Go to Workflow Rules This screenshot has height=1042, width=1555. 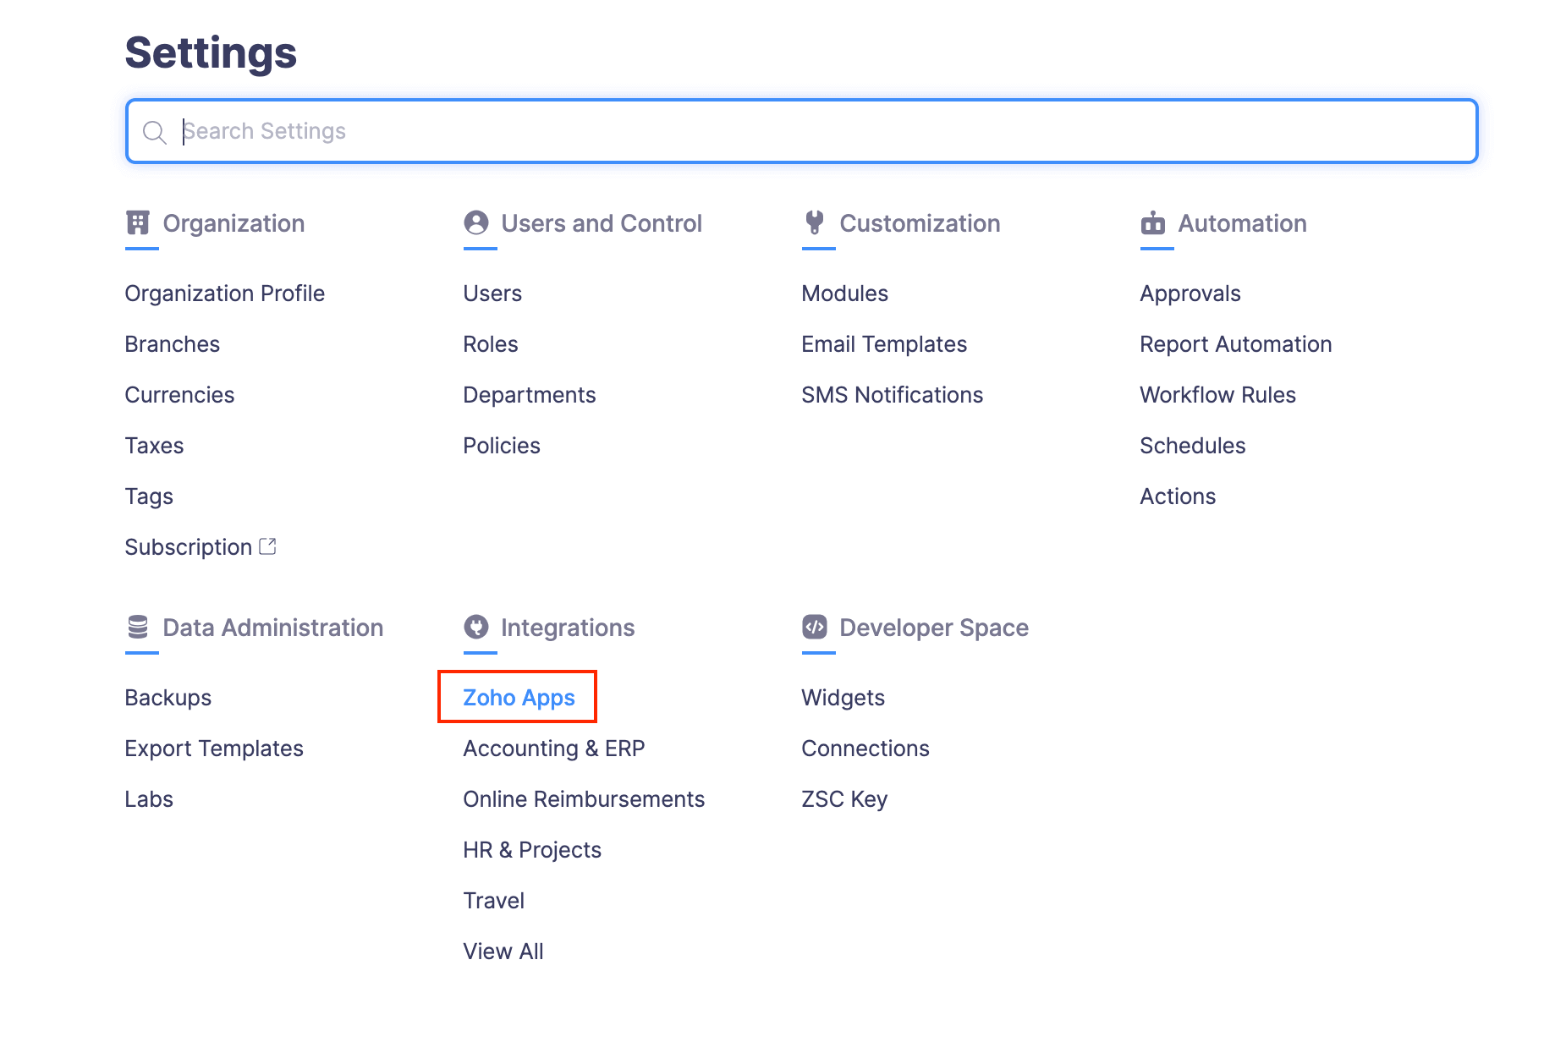pyautogui.click(x=1217, y=395)
